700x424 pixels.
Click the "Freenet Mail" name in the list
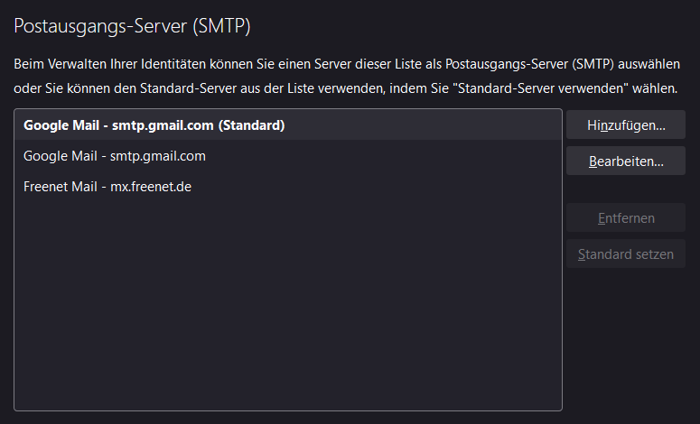point(57,187)
